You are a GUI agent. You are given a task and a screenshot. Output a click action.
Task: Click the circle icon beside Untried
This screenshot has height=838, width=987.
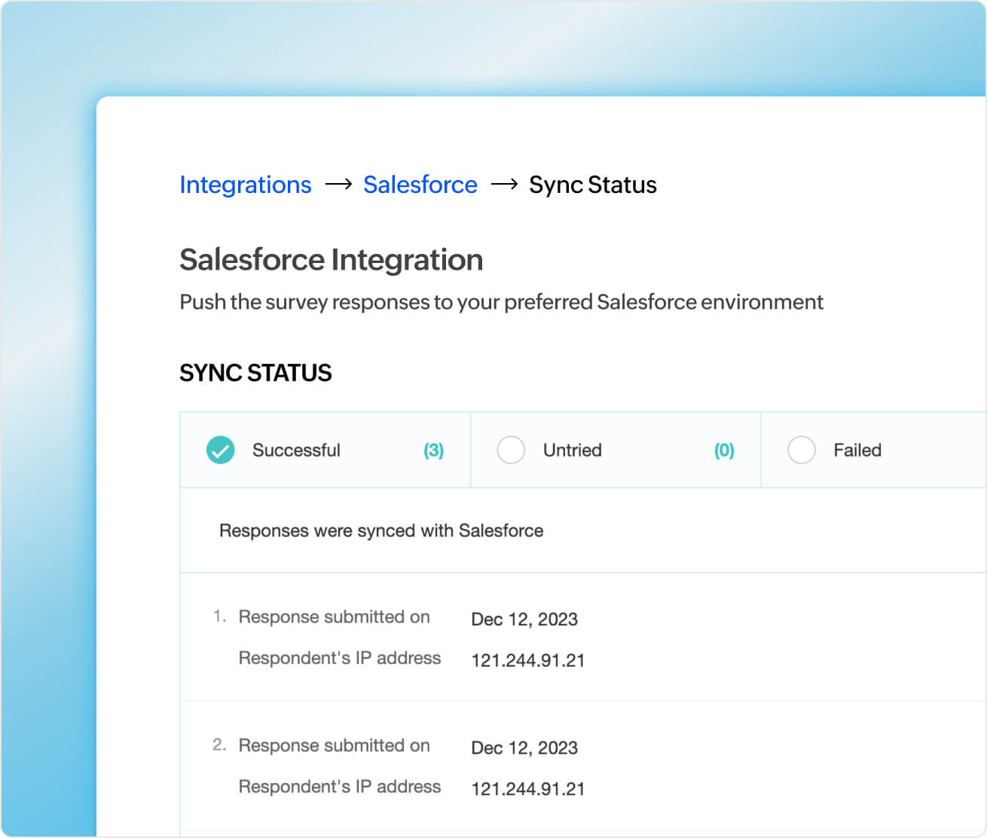pos(511,450)
